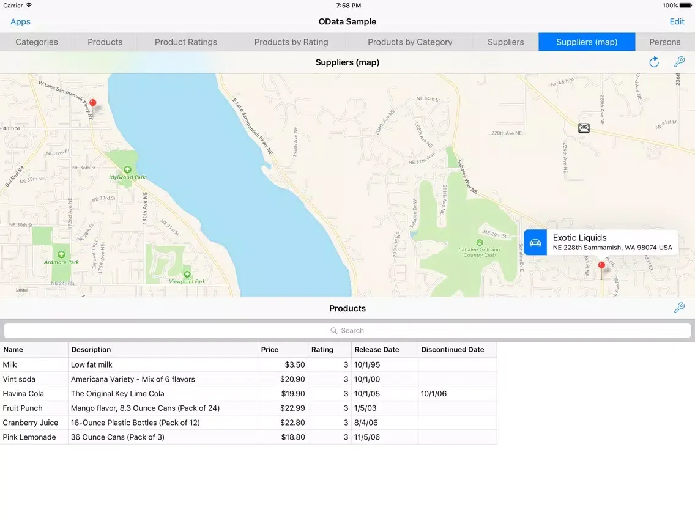The image size is (695, 521).
Task: Switch to the Products tab
Action: [105, 42]
